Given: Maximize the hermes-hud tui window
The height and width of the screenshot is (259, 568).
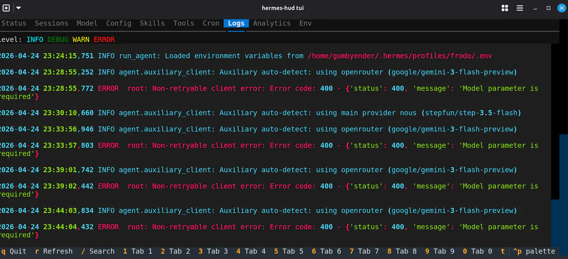Looking at the screenshot, I should coord(549,8).
